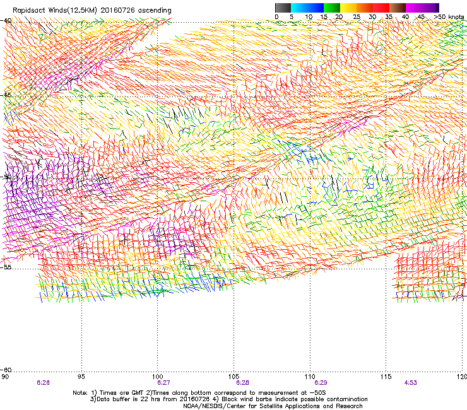Click the '-60' latitude axis label
The height and width of the screenshot is (410, 467).
point(6,370)
